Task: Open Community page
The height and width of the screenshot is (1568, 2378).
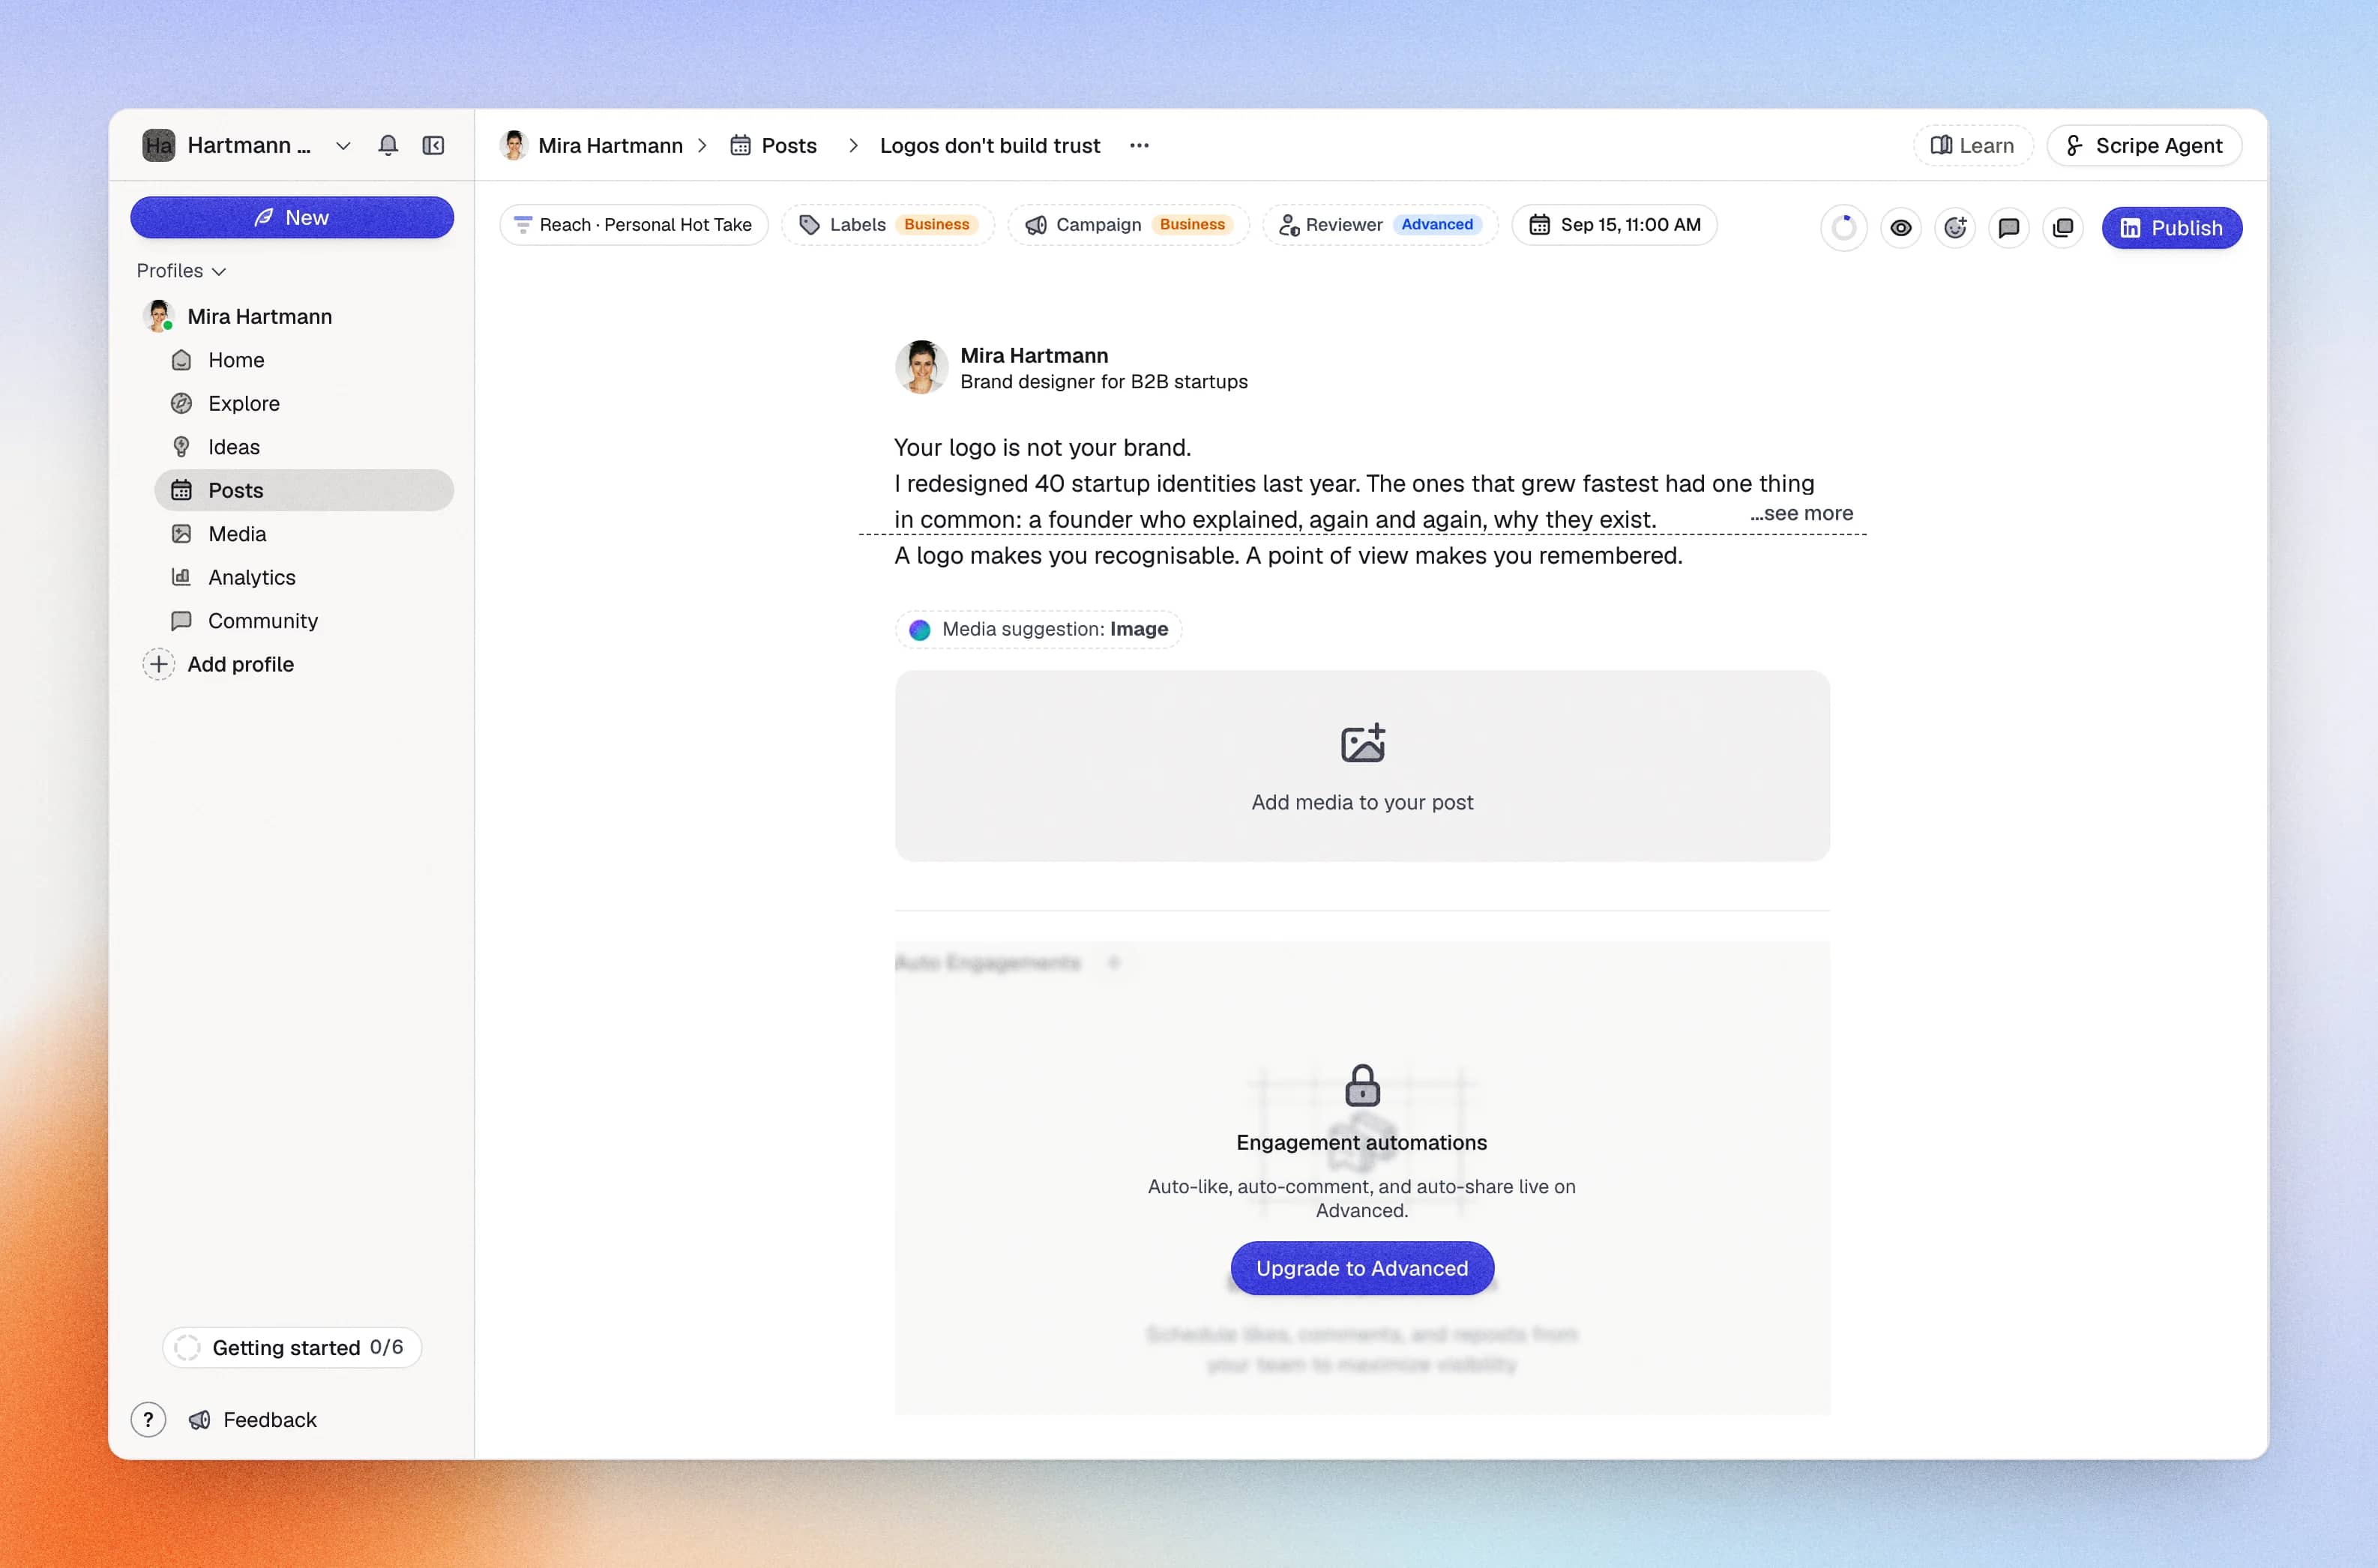Action: click(304, 621)
